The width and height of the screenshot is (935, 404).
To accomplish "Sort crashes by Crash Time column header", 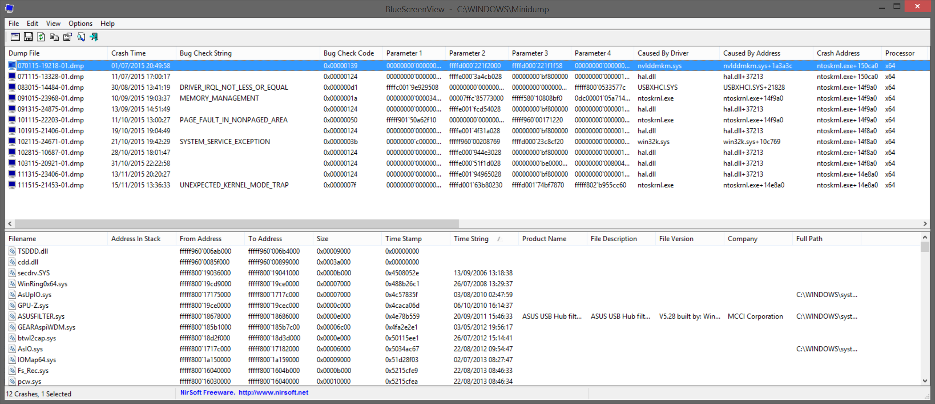I will 128,53.
